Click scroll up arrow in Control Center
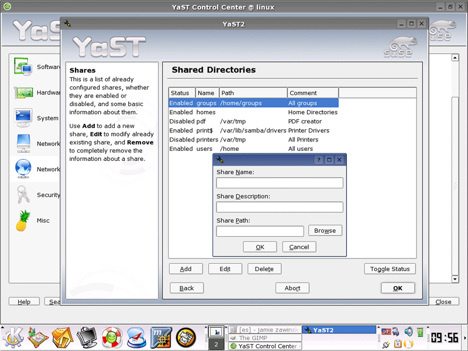 pos(455,57)
